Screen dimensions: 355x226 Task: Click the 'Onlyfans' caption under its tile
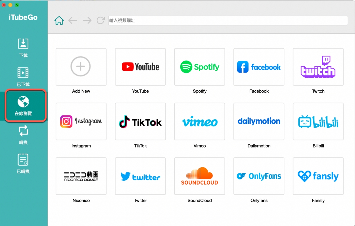[x=259, y=201]
